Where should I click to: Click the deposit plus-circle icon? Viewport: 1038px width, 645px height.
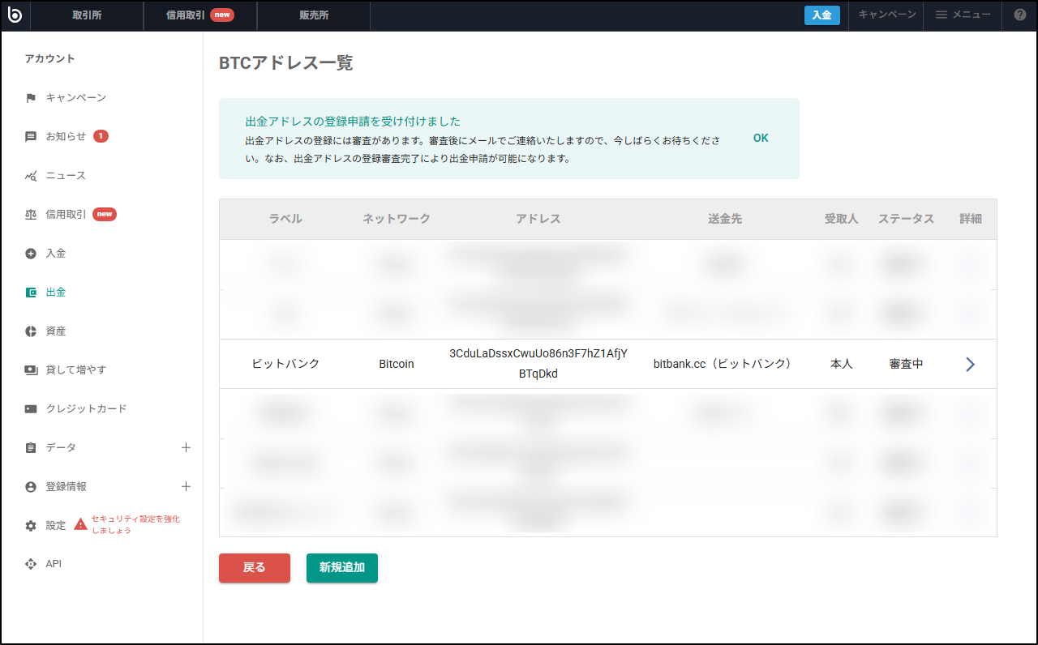click(31, 254)
